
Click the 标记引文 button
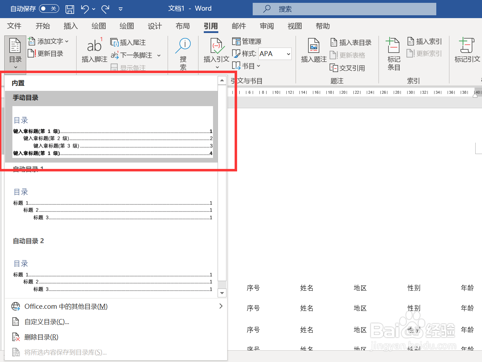(x=467, y=50)
